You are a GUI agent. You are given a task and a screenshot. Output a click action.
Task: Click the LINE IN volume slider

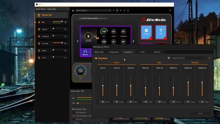(x=58, y=29)
